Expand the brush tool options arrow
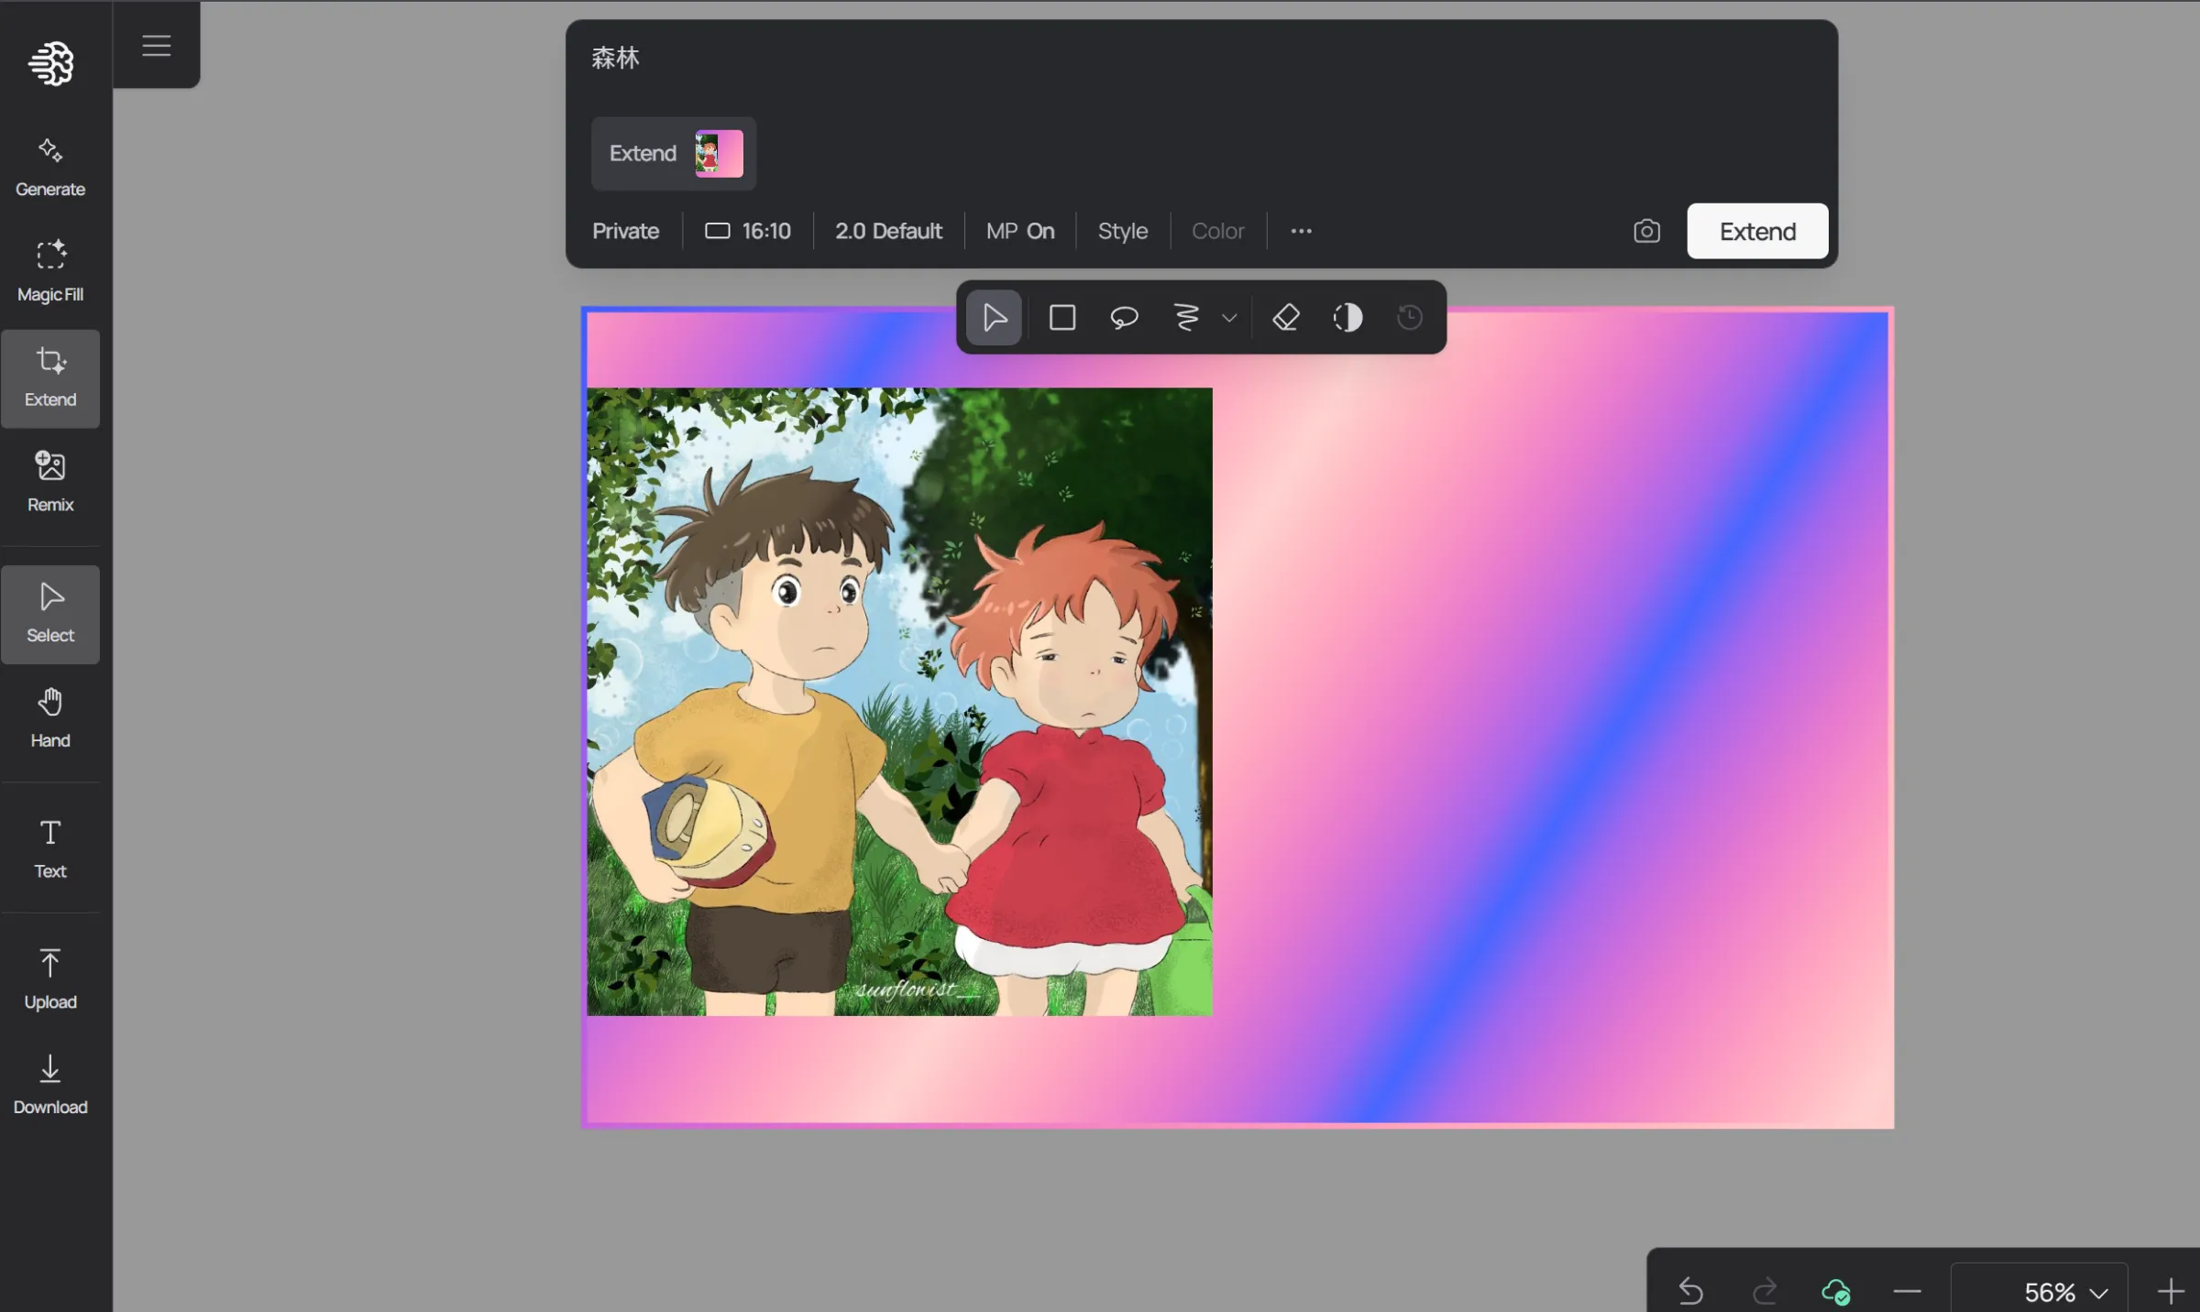2200x1312 pixels. click(x=1229, y=318)
